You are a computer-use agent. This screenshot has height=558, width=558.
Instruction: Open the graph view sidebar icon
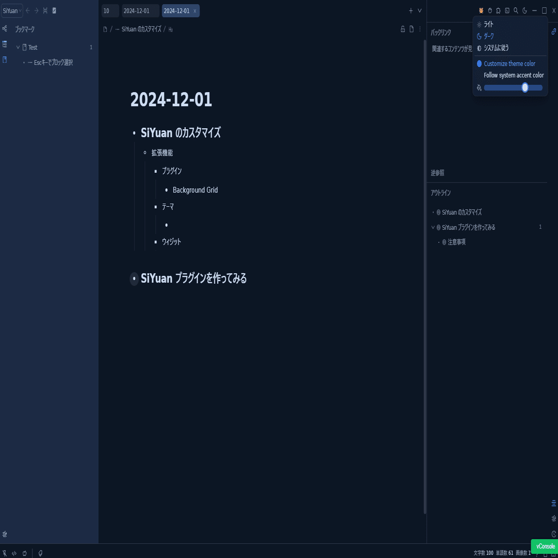(x=5, y=28)
